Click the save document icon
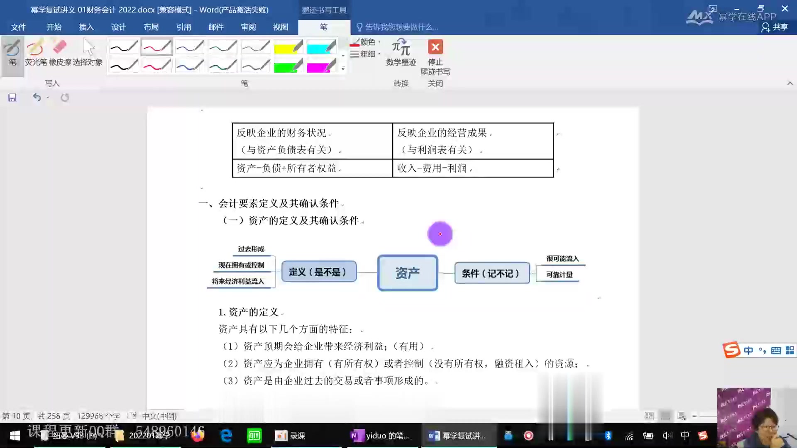 click(12, 97)
